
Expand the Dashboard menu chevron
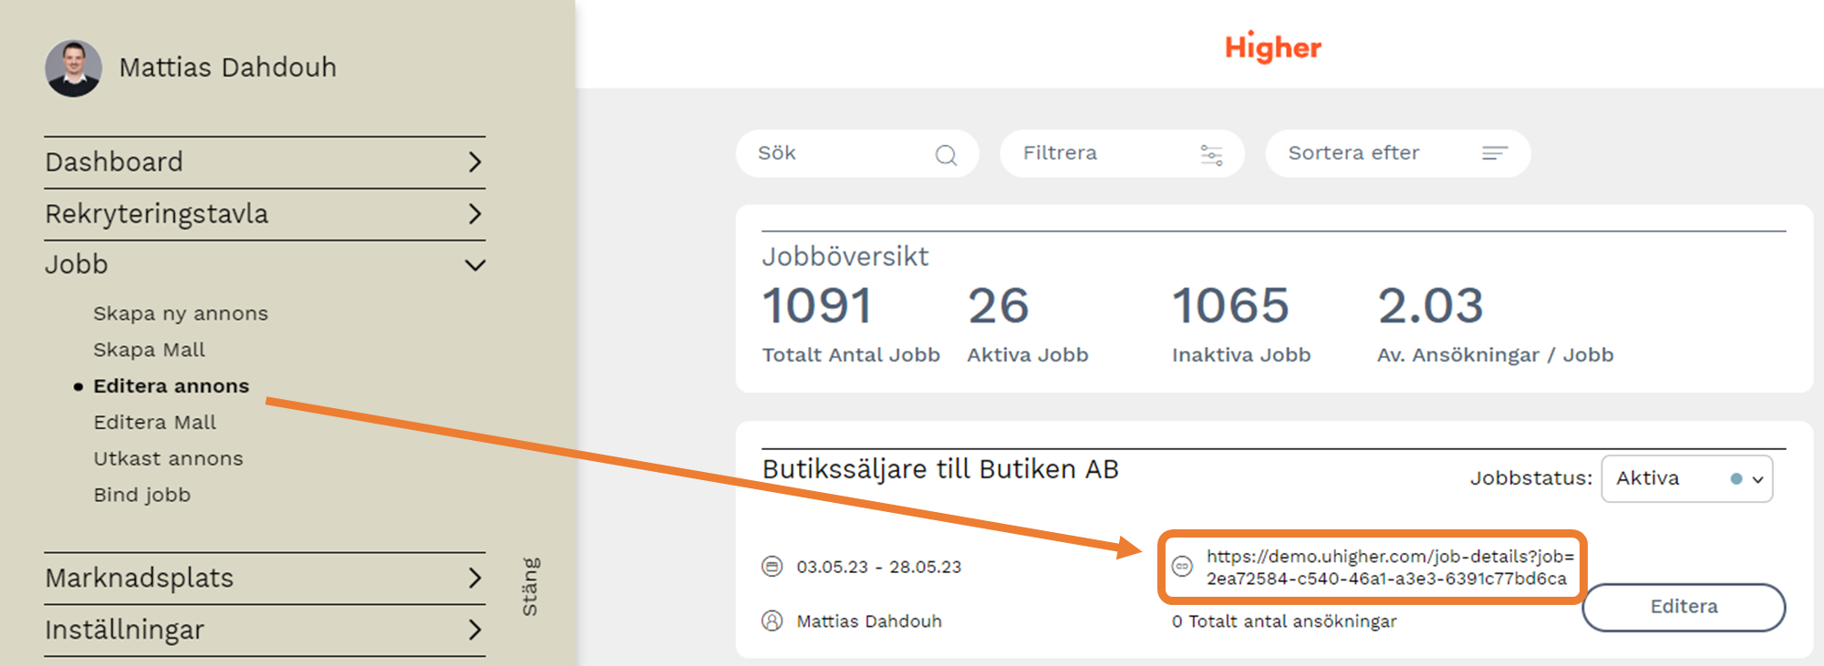click(474, 162)
